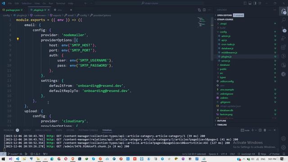Image resolution: width=288 pixels, height=162 pixels.
Task: Open the Help menu
Action: [71, 3]
